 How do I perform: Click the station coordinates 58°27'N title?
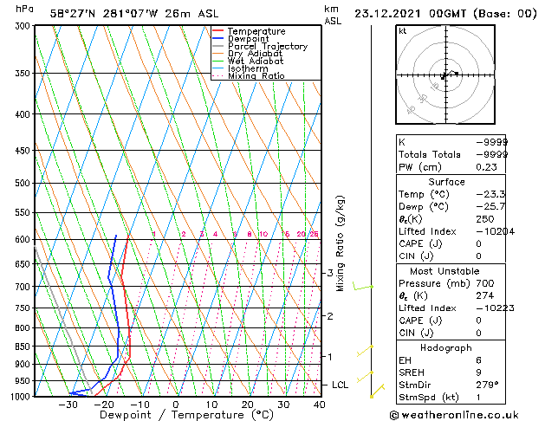pyautogui.click(x=121, y=14)
